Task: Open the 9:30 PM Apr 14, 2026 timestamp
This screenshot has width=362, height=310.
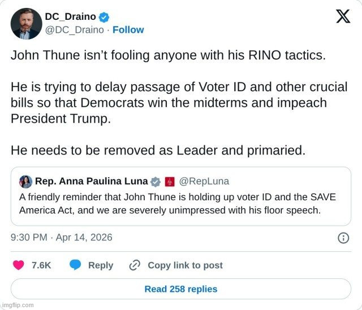Action: pyautogui.click(x=62, y=237)
